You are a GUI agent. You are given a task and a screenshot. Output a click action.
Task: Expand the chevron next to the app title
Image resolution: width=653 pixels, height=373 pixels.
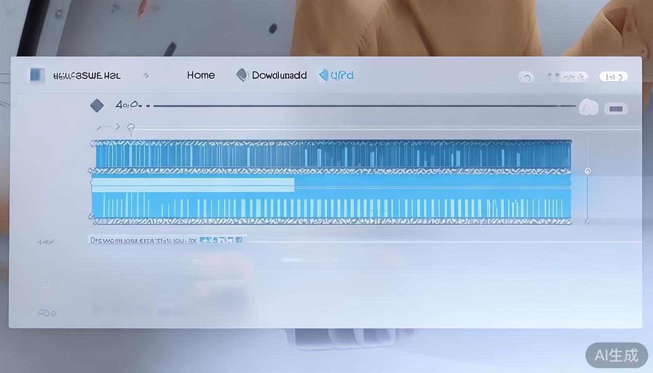click(146, 76)
